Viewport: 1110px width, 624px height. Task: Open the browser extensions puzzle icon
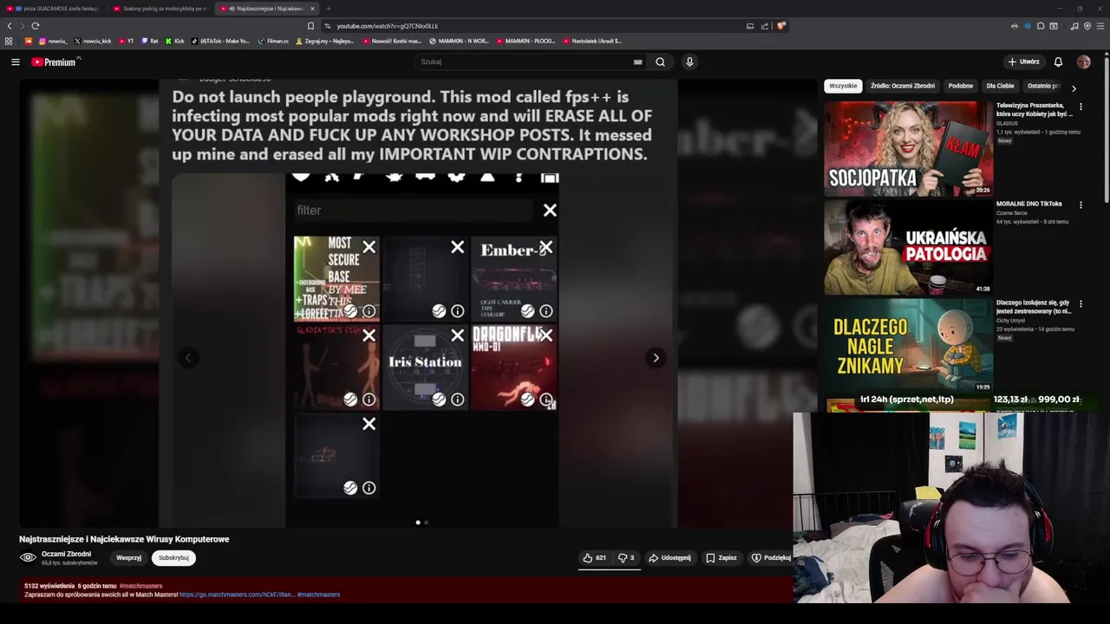[x=1041, y=26]
